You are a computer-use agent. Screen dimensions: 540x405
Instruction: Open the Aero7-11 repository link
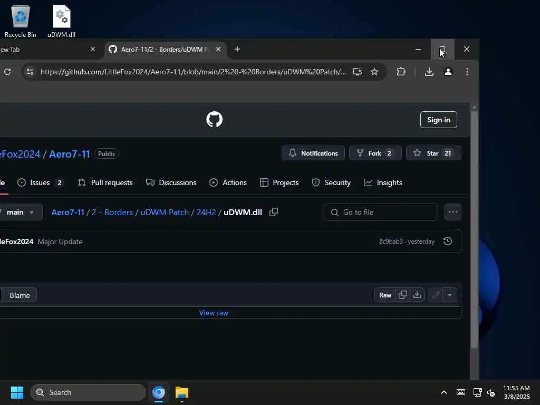[x=69, y=154]
